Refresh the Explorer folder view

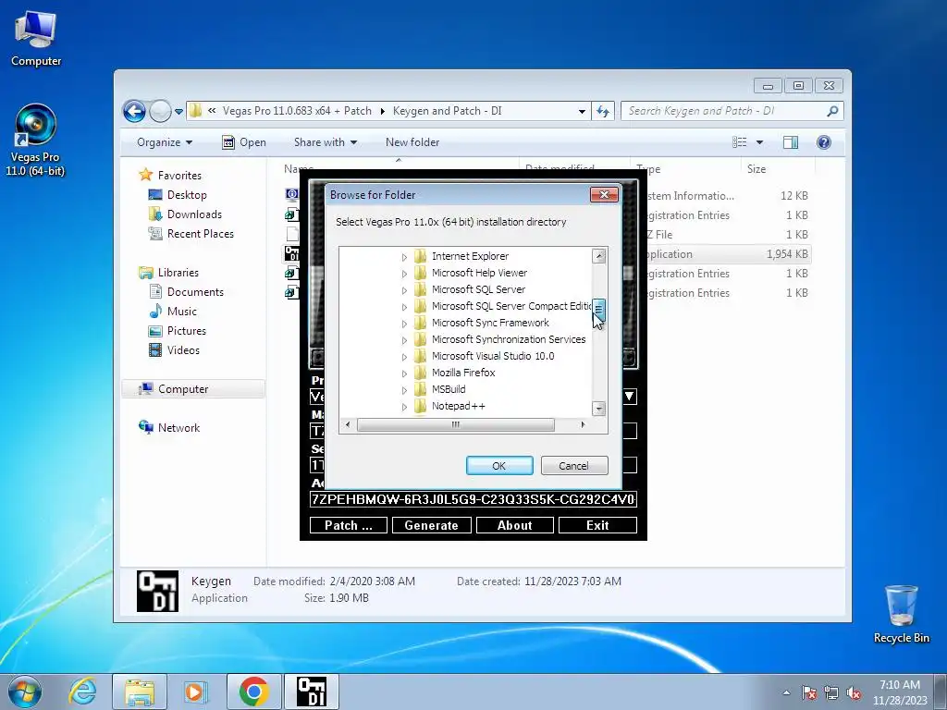pos(603,111)
